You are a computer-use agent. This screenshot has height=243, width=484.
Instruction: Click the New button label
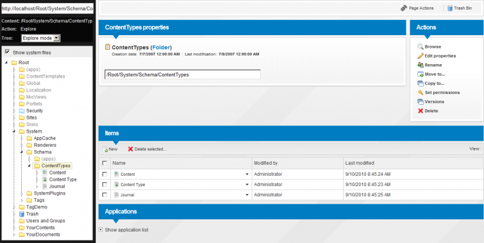pos(113,149)
